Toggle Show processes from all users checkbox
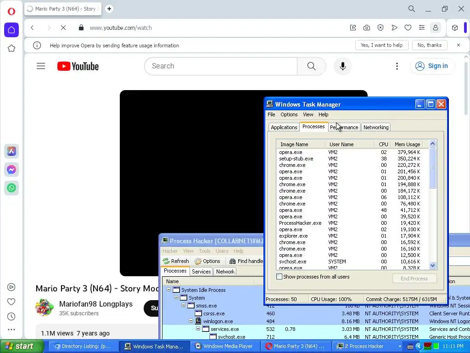This screenshot has width=470, height=353. (x=279, y=276)
